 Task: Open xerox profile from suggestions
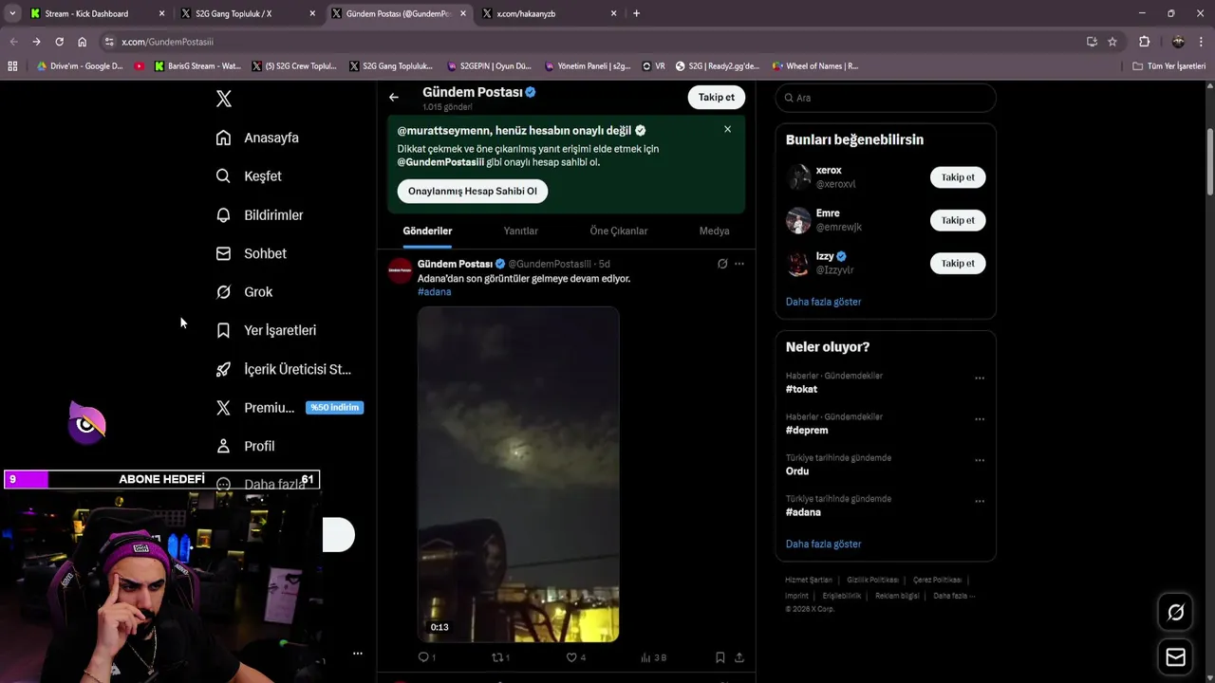829,171
